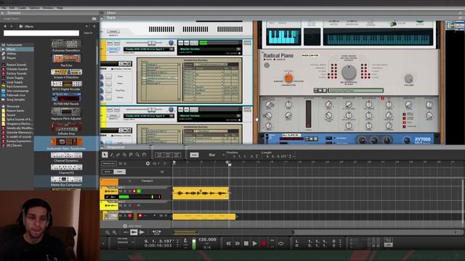The height and width of the screenshot is (261, 465).
Task: Select the magnifying glass zoom tool
Action: 137,154
